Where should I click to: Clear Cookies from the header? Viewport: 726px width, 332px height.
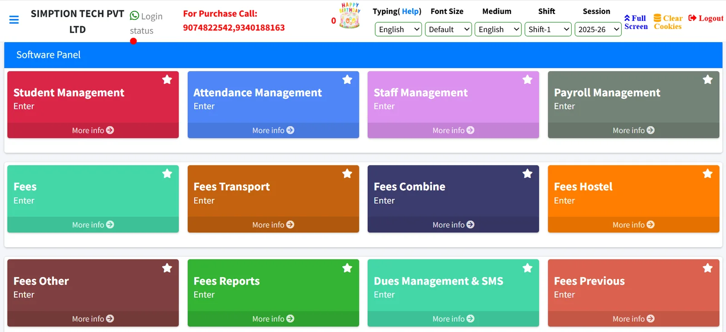[668, 22]
